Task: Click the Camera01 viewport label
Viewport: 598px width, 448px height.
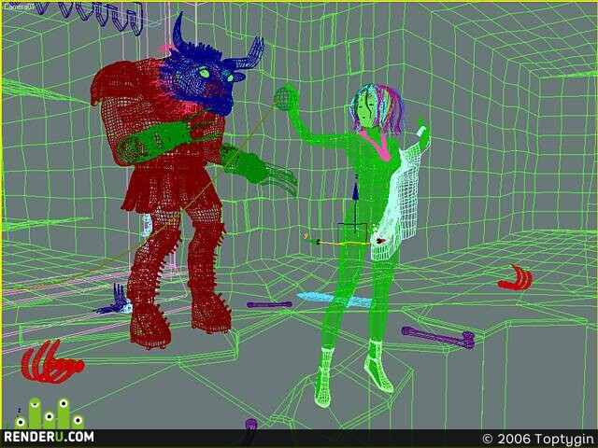Action: click(18, 7)
